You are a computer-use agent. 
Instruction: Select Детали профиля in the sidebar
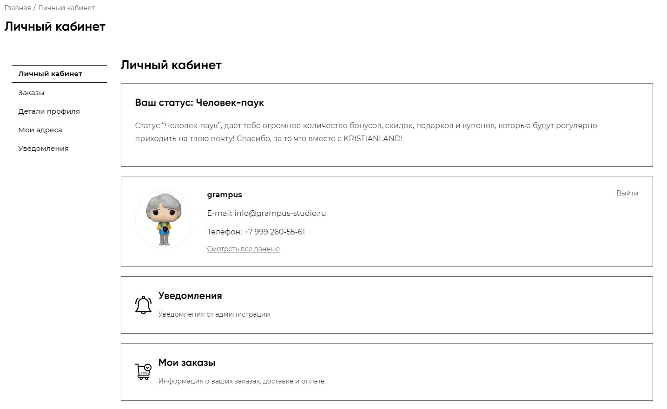coord(49,111)
